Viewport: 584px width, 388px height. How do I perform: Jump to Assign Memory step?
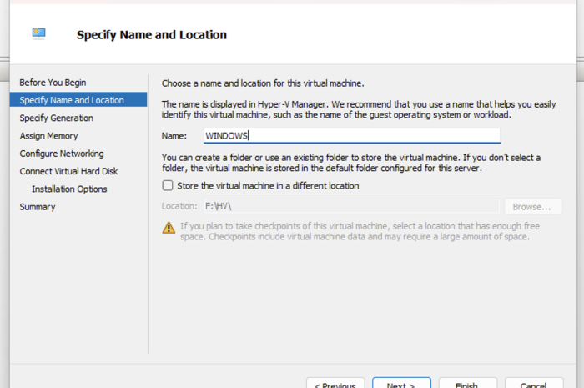(x=48, y=136)
